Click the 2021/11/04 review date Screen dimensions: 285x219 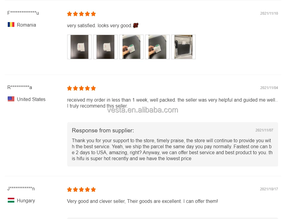tap(269, 88)
